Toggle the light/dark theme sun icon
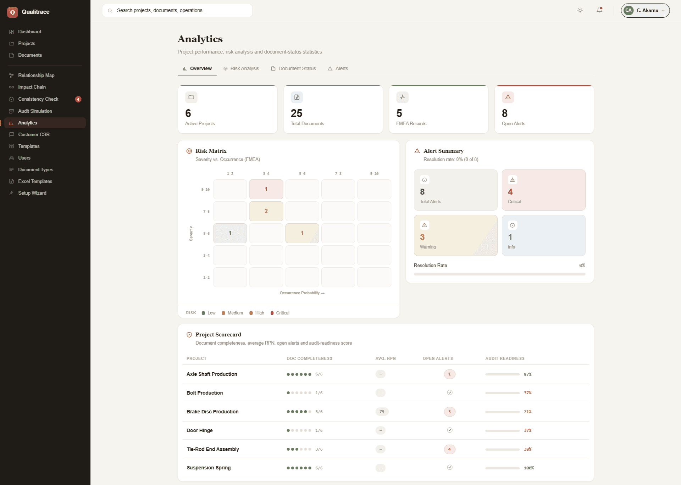 (580, 10)
